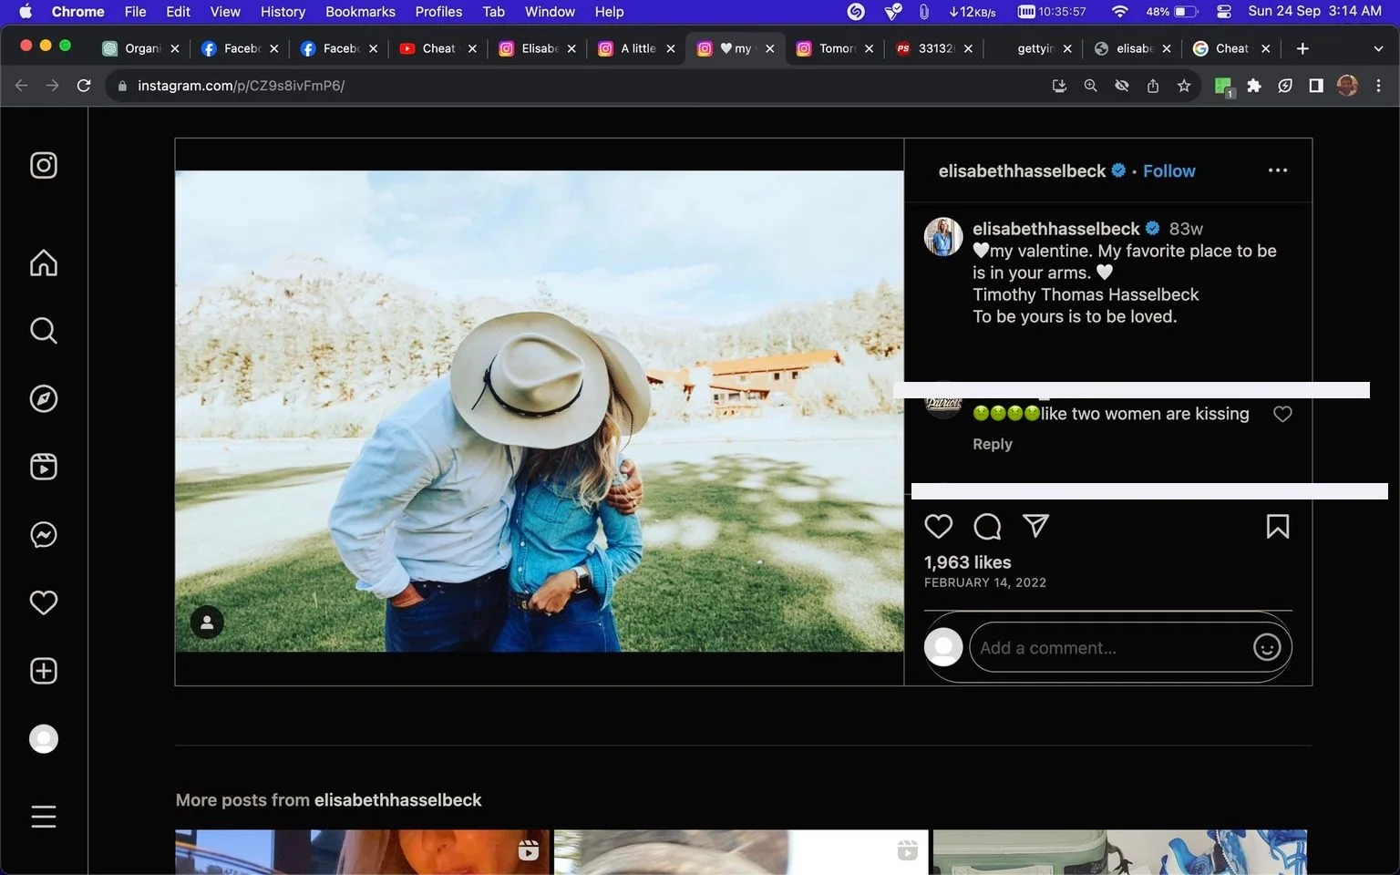Open the Explore compass icon

coord(44,398)
